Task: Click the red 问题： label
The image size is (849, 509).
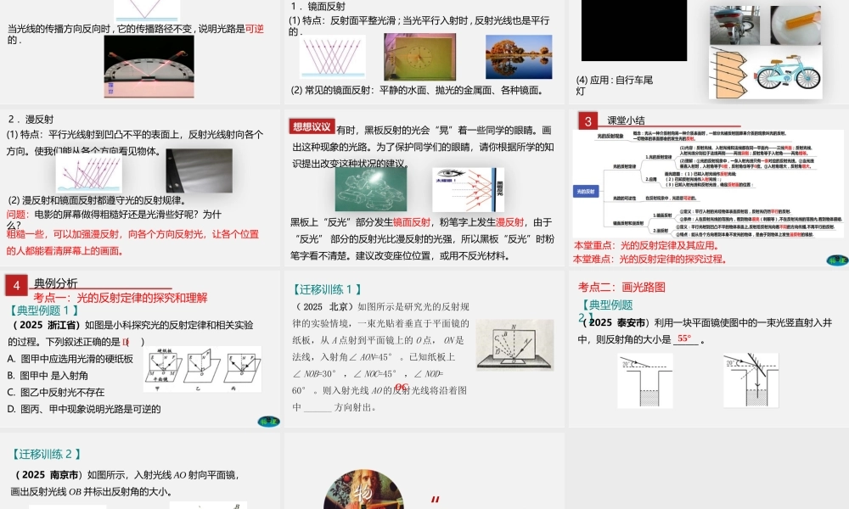Action: pos(19,214)
